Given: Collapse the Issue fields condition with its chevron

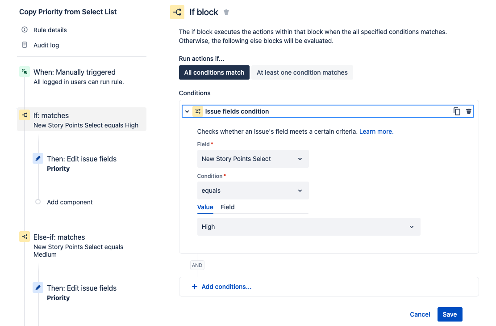Looking at the screenshot, I should point(187,111).
